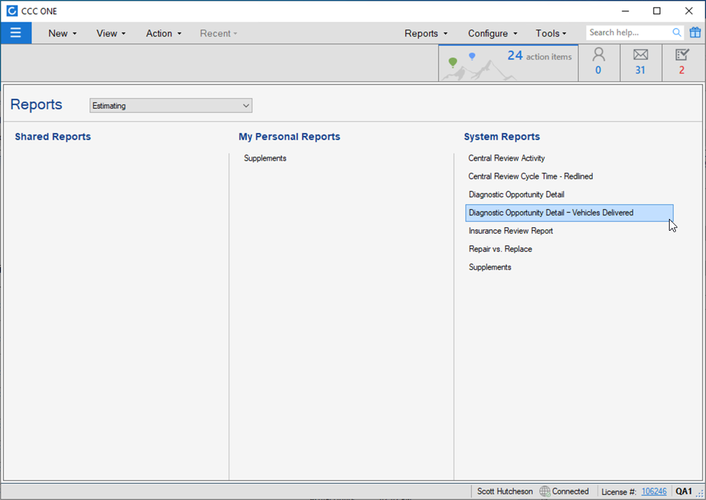Image resolution: width=706 pixels, height=500 pixels.
Task: Open the New dropdown menu
Action: (x=62, y=33)
